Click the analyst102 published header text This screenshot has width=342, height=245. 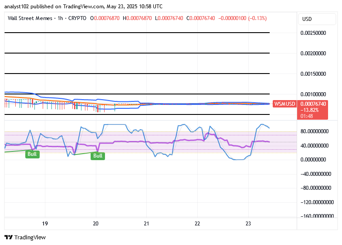pos(83,7)
